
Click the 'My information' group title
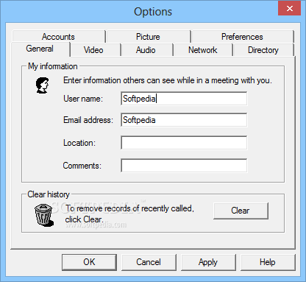pos(53,66)
